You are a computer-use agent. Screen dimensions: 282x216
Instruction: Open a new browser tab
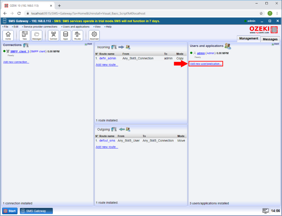pos(59,6)
